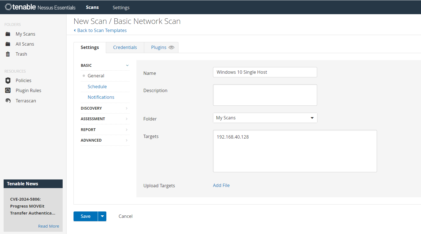
Task: Click the Save button
Action: pos(85,216)
